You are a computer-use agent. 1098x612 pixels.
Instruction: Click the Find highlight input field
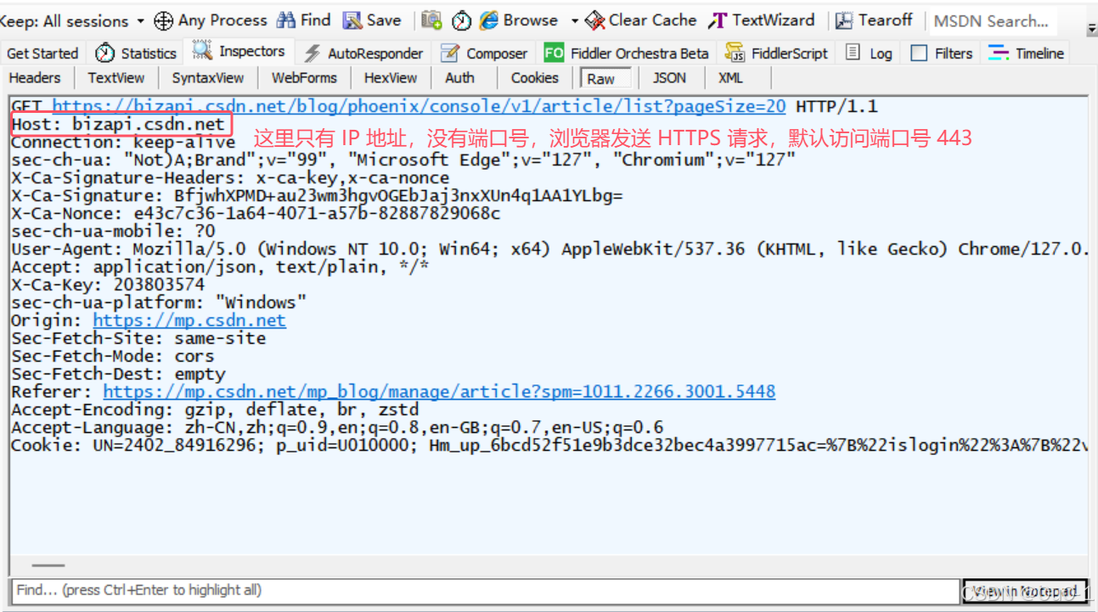click(485, 591)
